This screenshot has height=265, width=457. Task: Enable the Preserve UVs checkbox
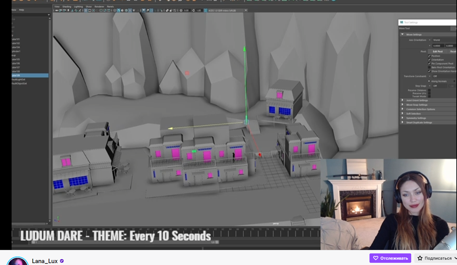point(429,93)
